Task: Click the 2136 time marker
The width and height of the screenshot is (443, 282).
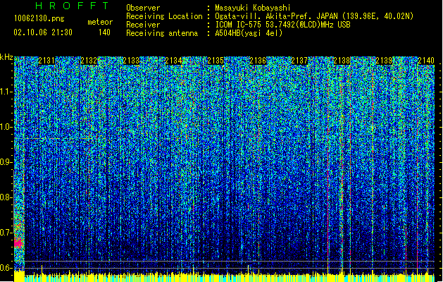Action: click(258, 61)
